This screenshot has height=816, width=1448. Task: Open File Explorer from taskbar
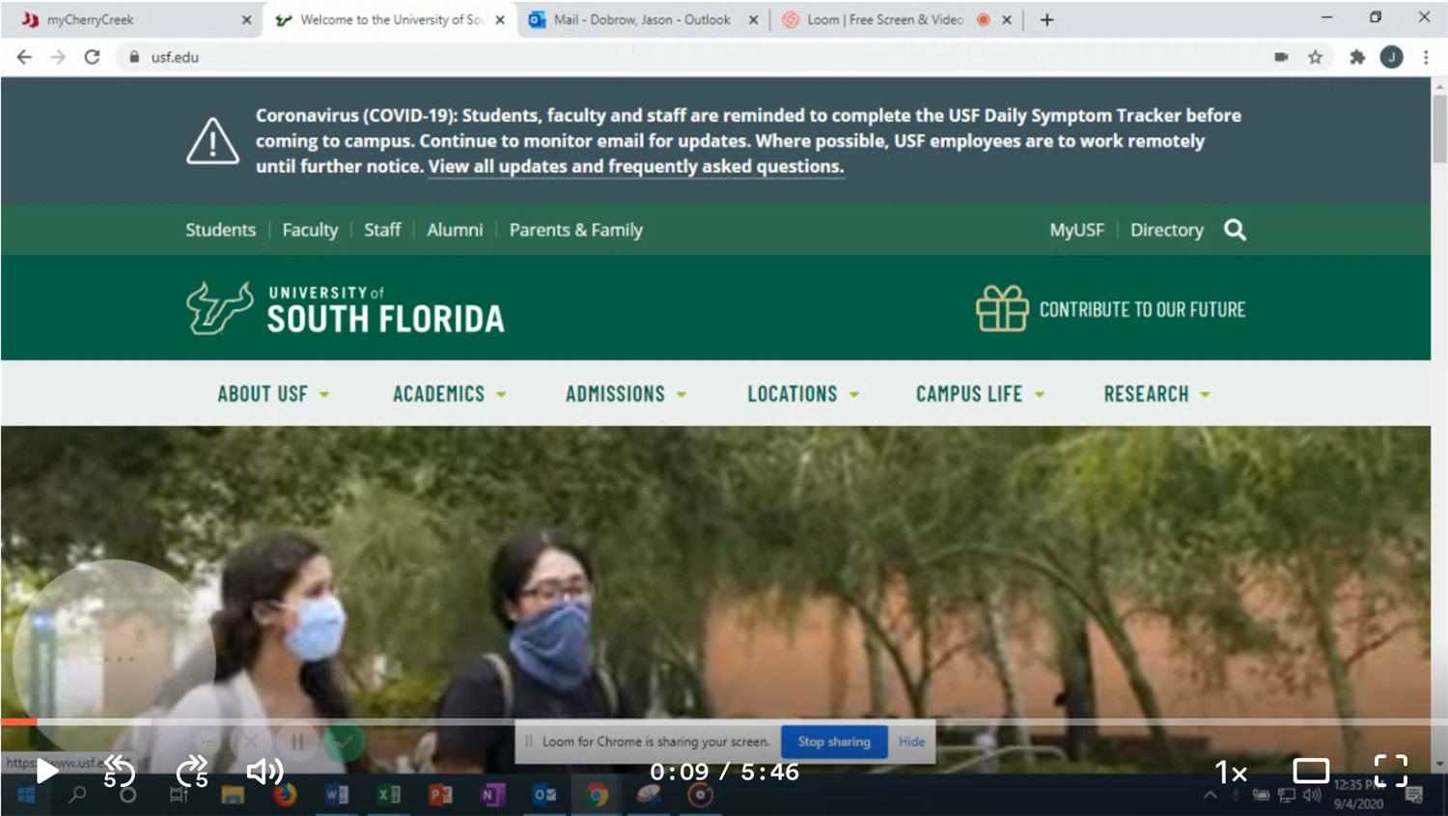(233, 795)
